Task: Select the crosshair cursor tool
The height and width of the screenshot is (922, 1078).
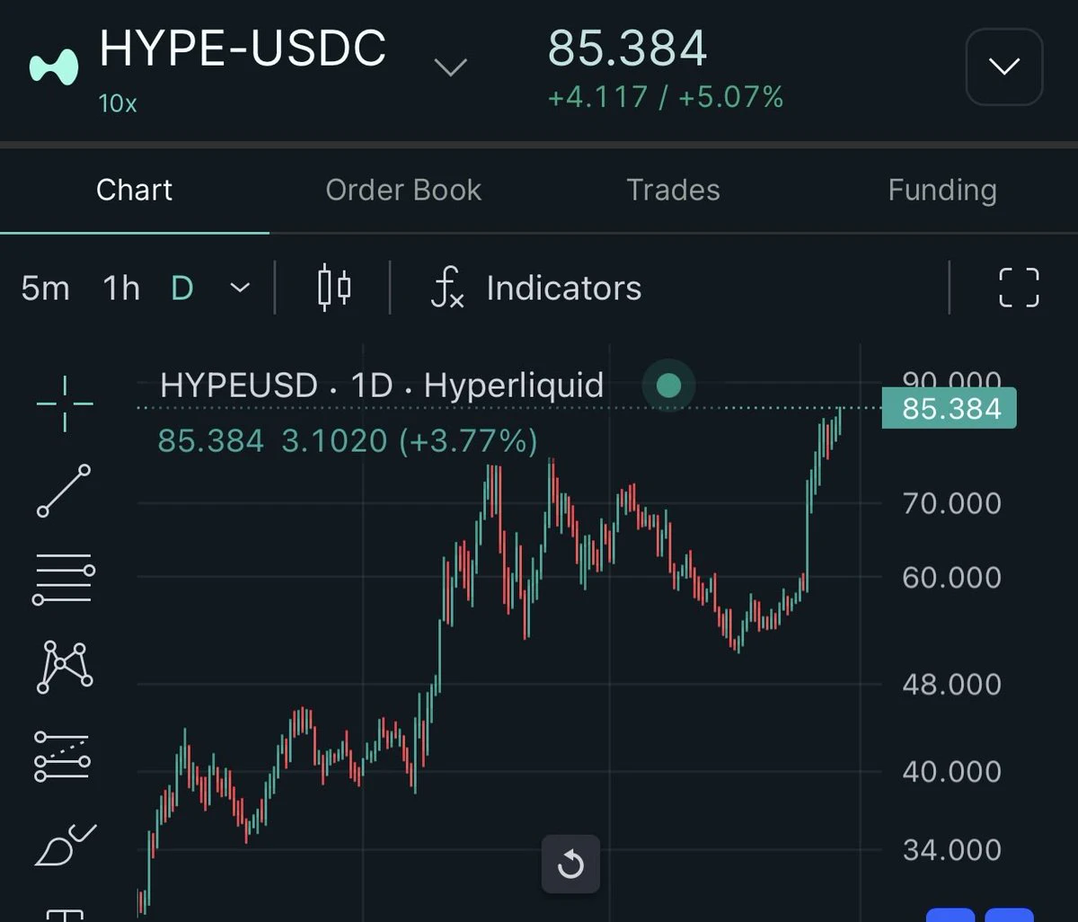Action: [x=65, y=403]
